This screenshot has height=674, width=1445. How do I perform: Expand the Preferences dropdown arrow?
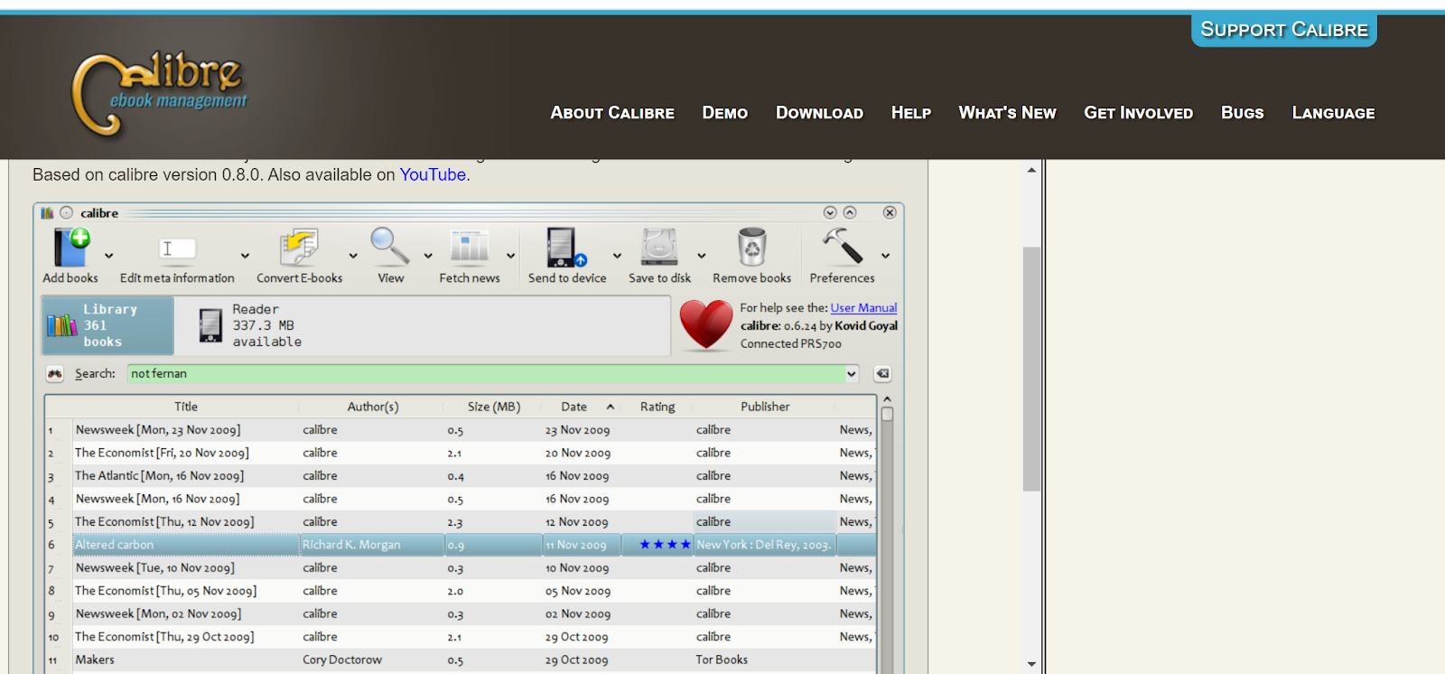(x=885, y=256)
